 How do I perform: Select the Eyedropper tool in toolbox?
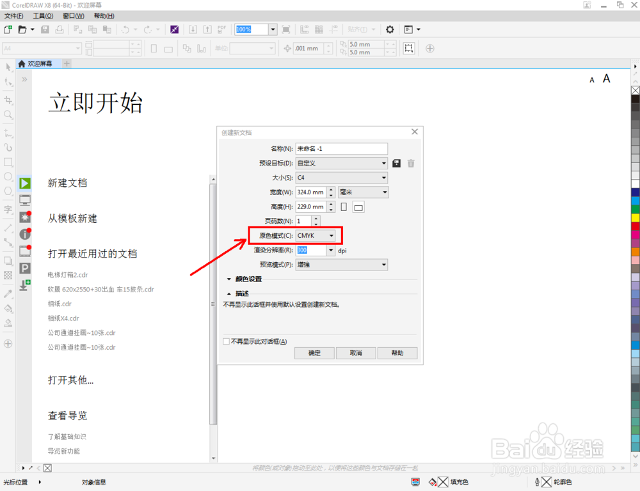[8, 293]
